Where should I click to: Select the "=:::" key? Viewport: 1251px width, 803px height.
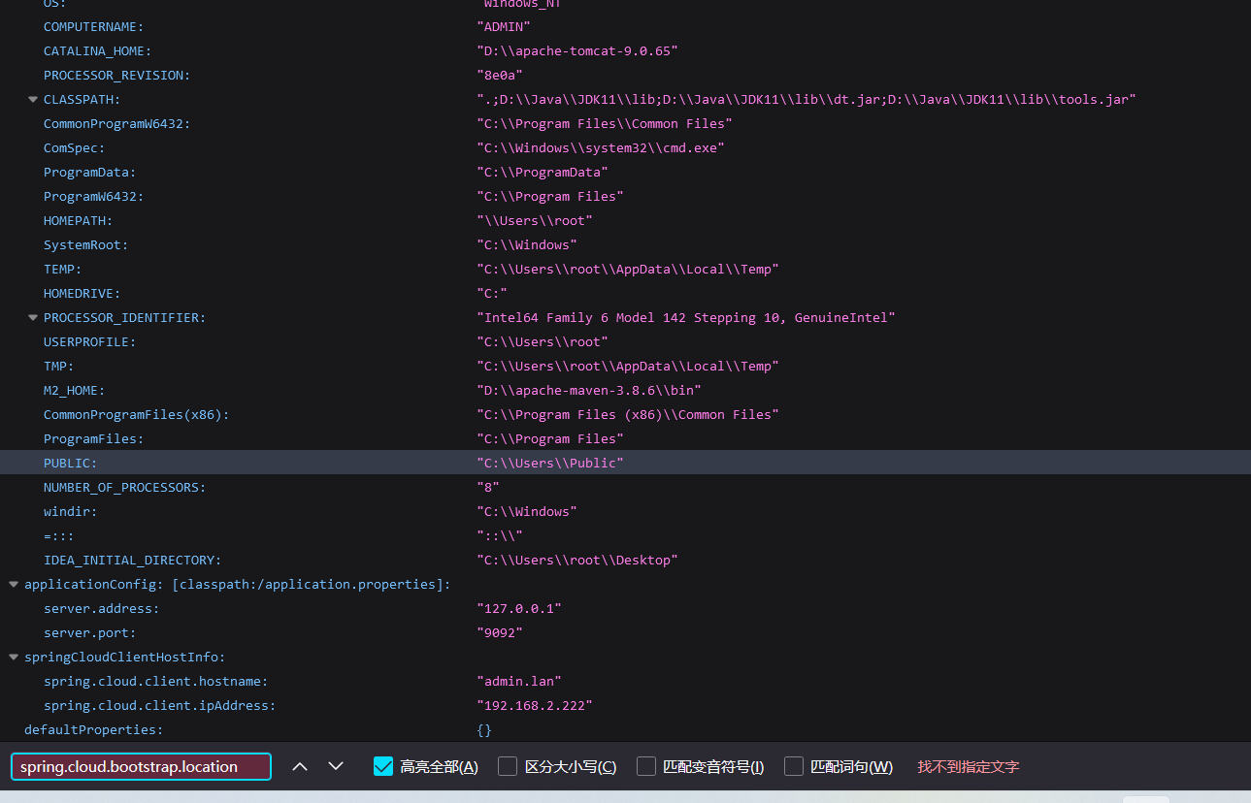pyautogui.click(x=58, y=535)
